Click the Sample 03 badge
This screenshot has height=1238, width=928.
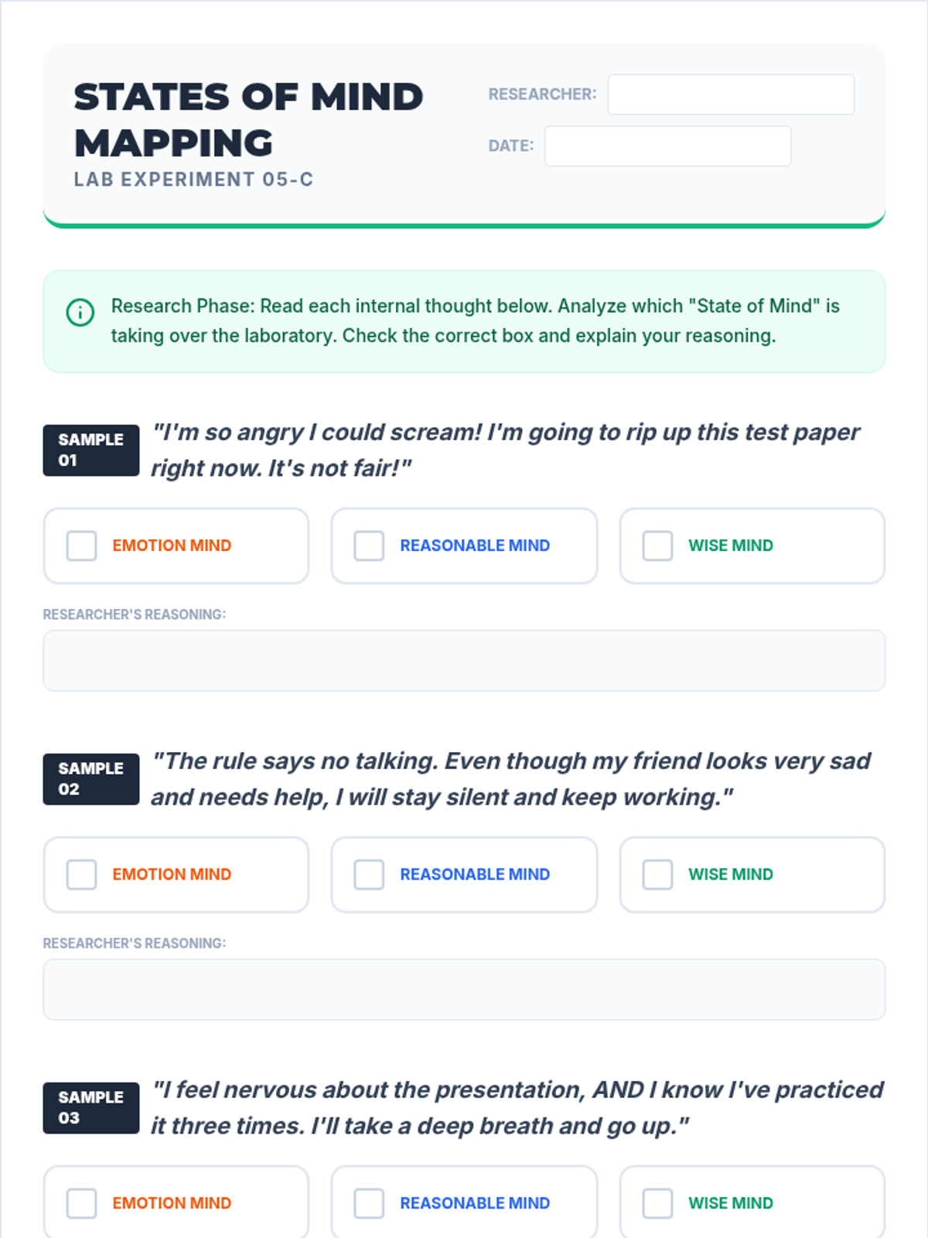(x=90, y=1107)
